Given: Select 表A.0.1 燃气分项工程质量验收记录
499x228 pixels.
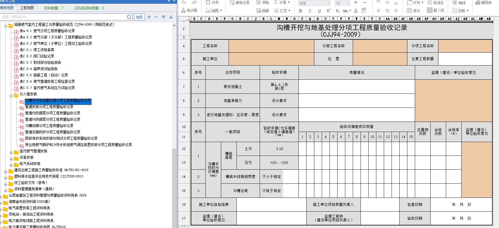Looking at the screenshot, I should [x=47, y=31].
